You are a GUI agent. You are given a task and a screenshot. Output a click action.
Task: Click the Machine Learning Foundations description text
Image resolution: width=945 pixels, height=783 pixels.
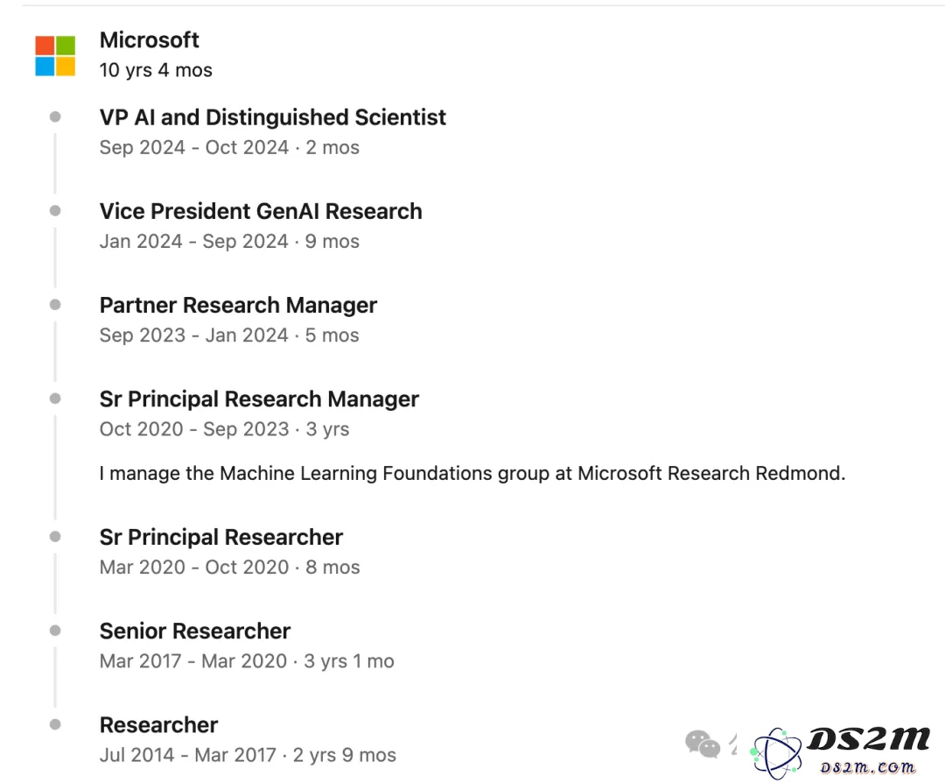click(472, 474)
